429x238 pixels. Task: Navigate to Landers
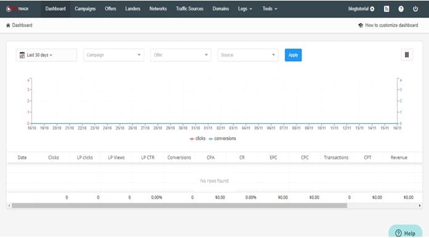click(x=133, y=9)
